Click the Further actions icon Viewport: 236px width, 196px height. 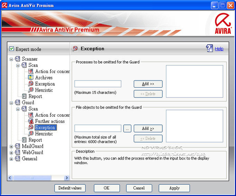31,121
